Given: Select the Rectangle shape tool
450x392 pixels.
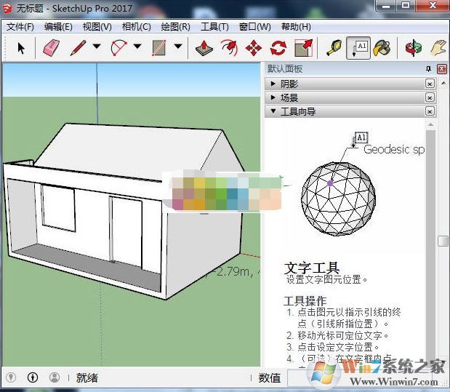Looking at the screenshot, I should pyautogui.click(x=159, y=48).
